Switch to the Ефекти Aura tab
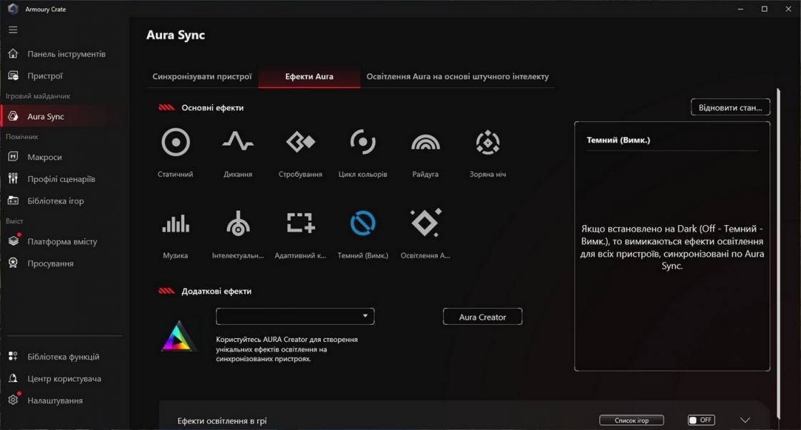This screenshot has height=430, width=801. pos(309,76)
